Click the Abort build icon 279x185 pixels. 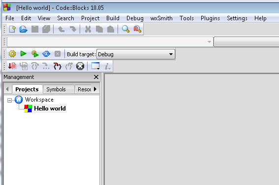point(58,54)
